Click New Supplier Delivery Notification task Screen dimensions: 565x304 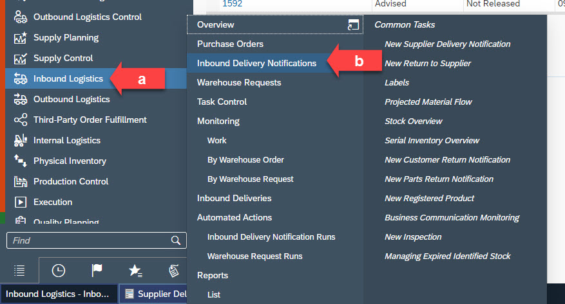(x=448, y=44)
